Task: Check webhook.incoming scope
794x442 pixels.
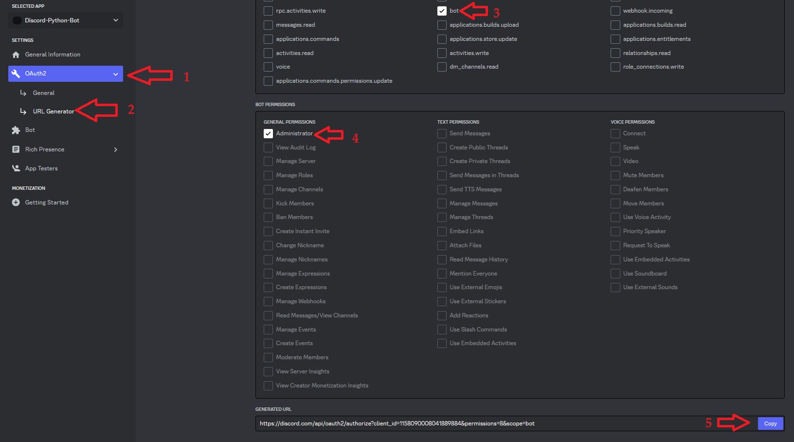Action: pos(615,11)
